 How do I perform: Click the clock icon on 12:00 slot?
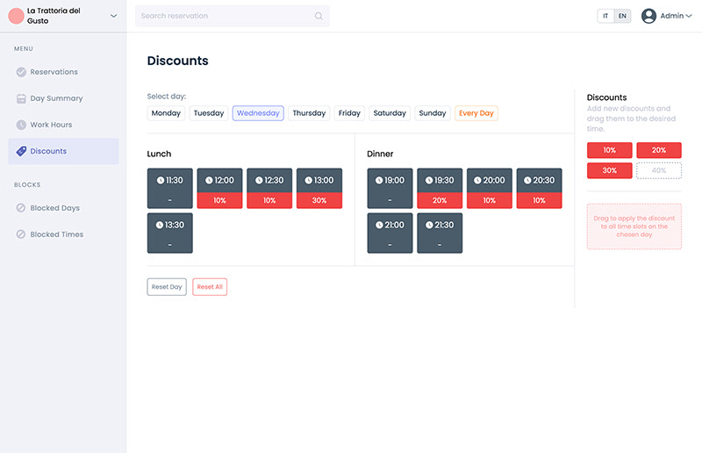point(209,181)
